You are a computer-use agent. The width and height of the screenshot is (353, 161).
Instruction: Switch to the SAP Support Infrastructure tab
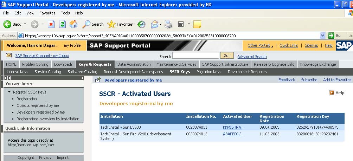tap(225, 64)
